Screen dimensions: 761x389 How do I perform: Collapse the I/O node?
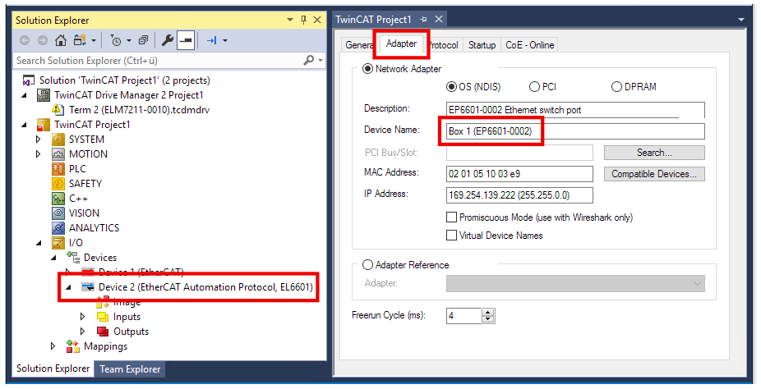click(x=39, y=243)
